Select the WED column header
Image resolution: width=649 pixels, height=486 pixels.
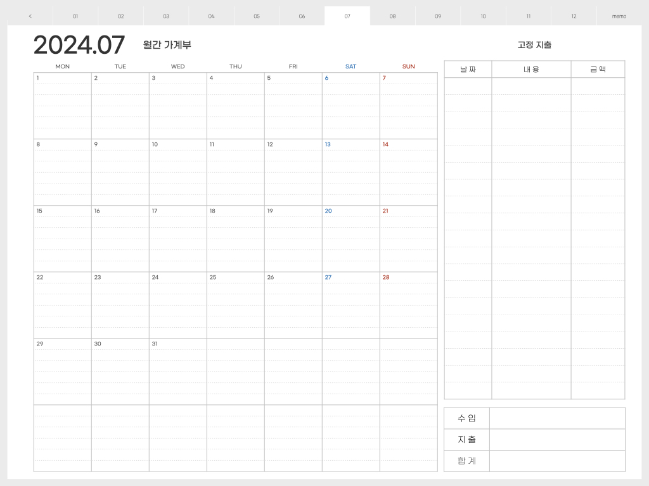(178, 66)
